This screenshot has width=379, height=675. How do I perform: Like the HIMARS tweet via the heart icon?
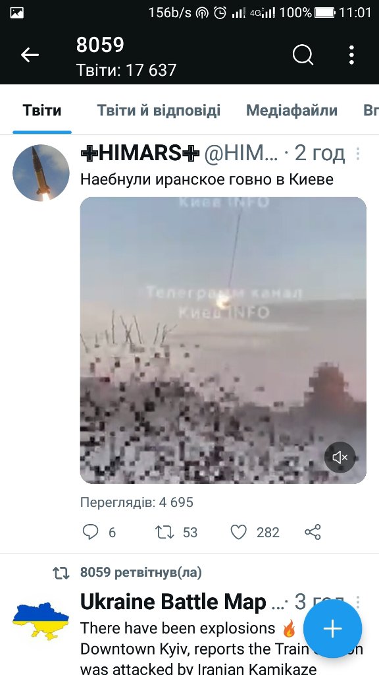pos(238,532)
